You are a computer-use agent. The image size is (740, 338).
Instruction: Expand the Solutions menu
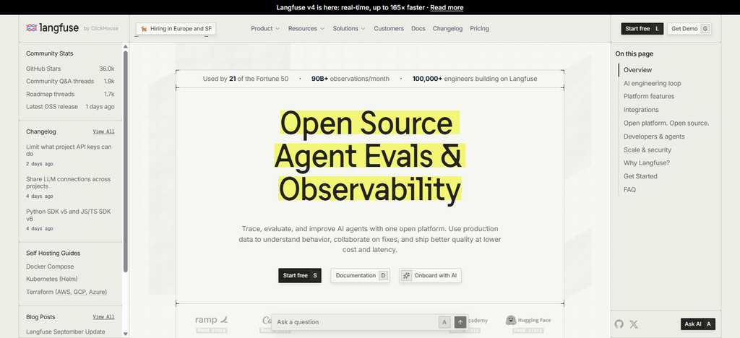349,28
